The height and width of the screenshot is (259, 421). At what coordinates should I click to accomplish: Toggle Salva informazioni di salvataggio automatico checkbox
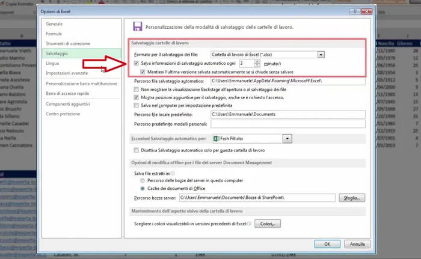pyautogui.click(x=137, y=63)
